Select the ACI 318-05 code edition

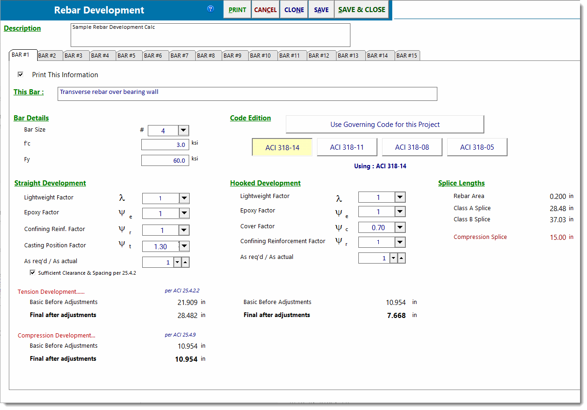(477, 147)
